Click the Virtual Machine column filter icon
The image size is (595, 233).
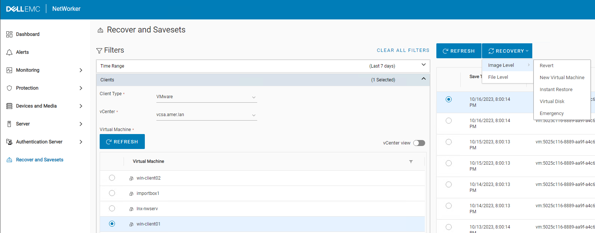pos(411,162)
